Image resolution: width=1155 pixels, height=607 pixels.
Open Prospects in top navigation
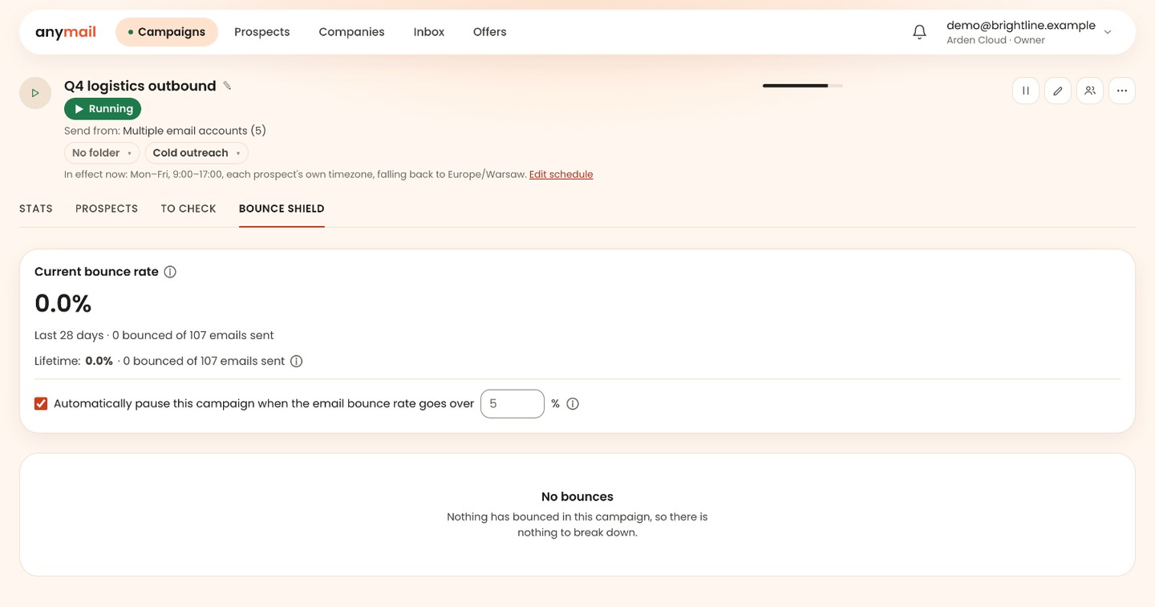[262, 32]
